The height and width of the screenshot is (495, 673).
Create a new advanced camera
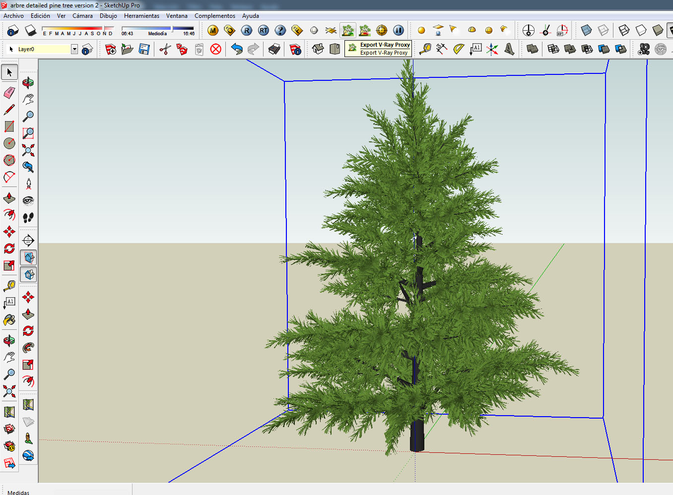click(x=644, y=49)
